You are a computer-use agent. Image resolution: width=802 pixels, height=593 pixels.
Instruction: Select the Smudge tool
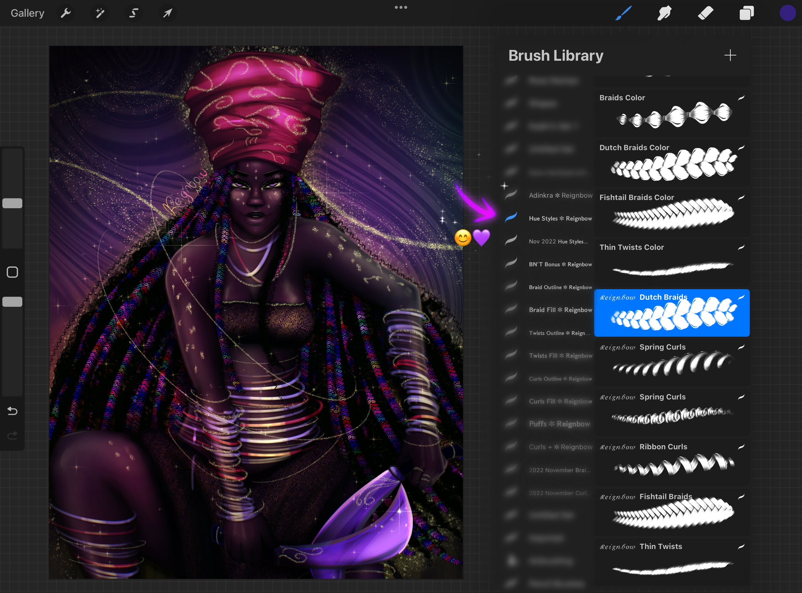point(665,13)
